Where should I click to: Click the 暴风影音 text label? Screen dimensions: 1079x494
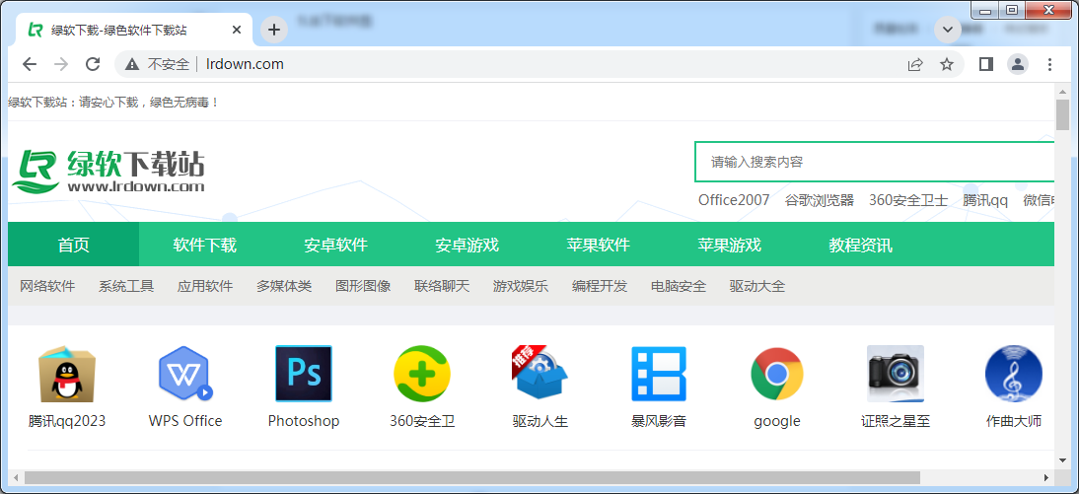click(659, 421)
